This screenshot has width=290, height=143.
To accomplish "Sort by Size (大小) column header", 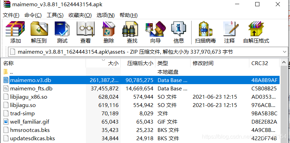I will tap(103, 63).
